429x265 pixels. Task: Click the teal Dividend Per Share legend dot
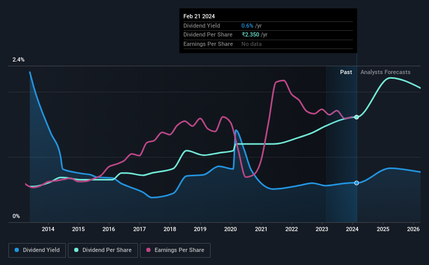[76, 250]
